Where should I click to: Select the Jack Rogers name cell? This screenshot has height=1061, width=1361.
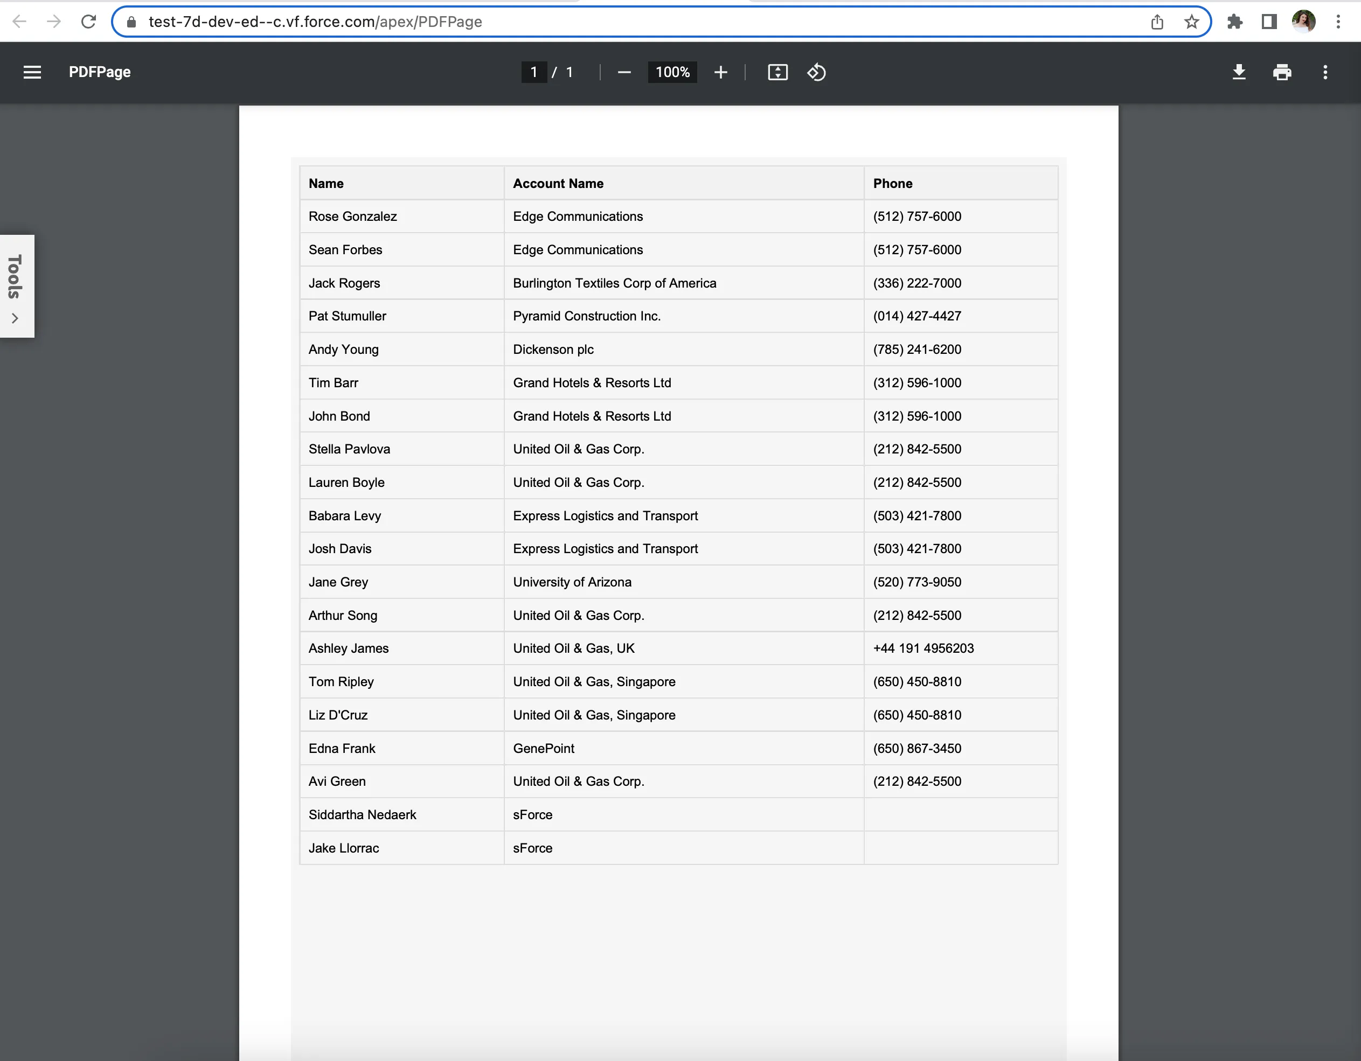402,283
